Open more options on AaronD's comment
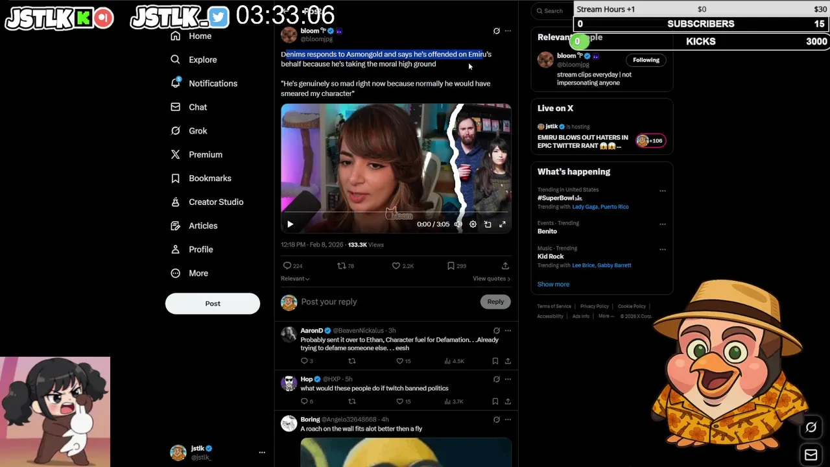 point(508,331)
